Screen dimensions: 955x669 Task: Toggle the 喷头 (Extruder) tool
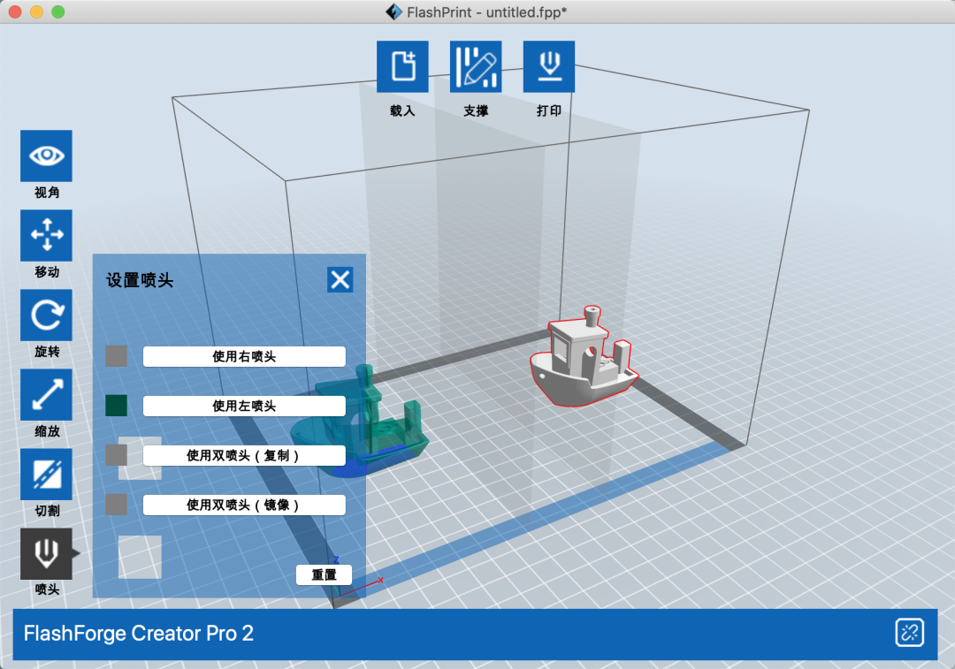(x=46, y=554)
